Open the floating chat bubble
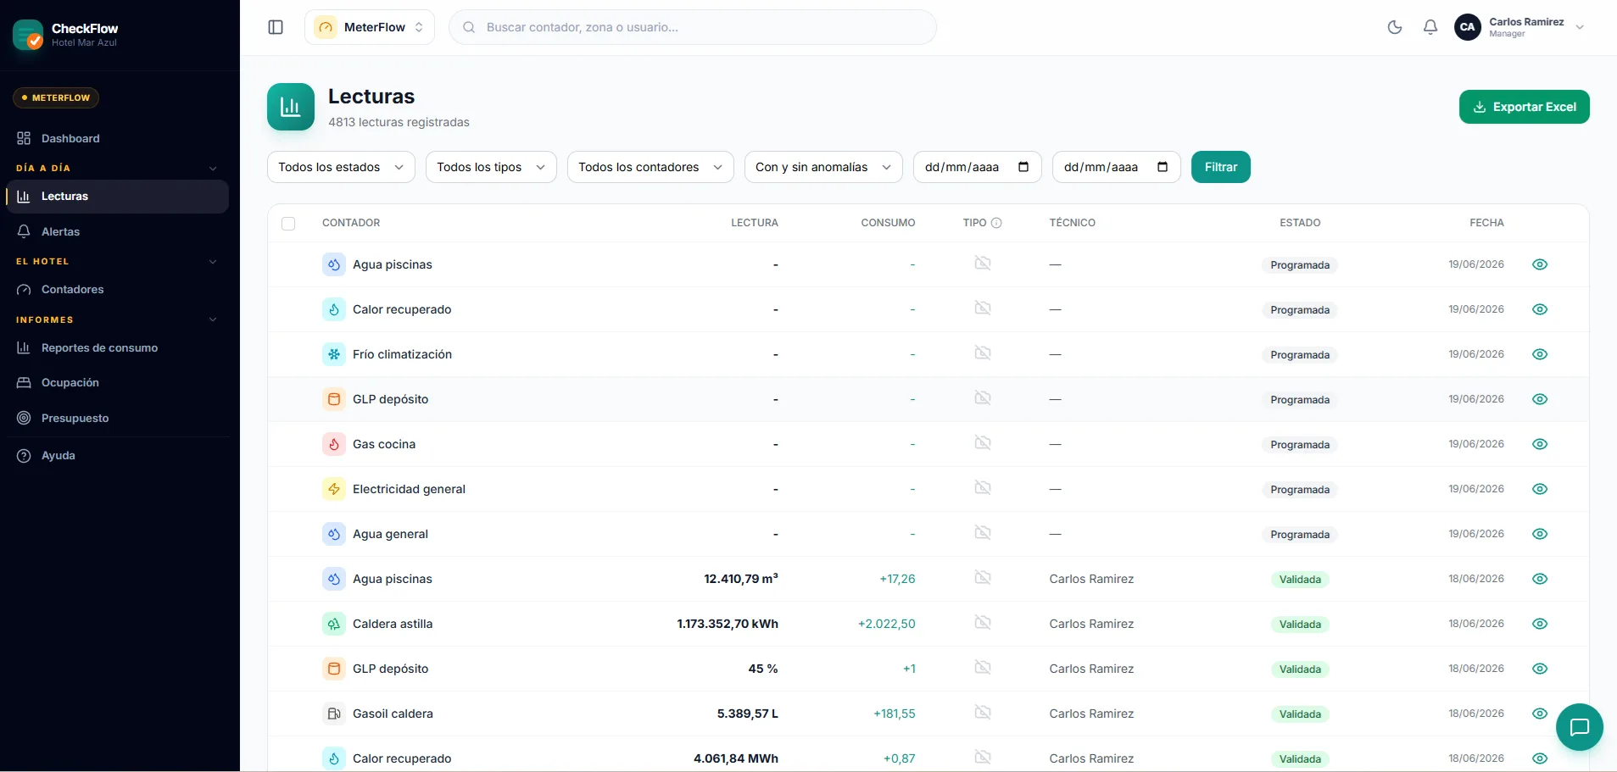 pos(1579,727)
